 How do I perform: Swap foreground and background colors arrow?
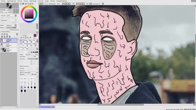37,35
